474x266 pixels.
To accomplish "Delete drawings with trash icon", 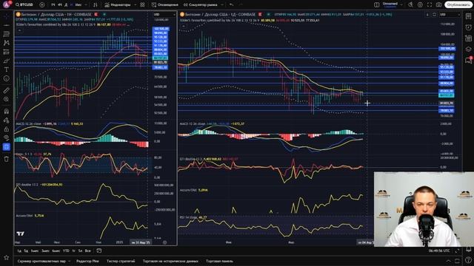I will point(7,159).
